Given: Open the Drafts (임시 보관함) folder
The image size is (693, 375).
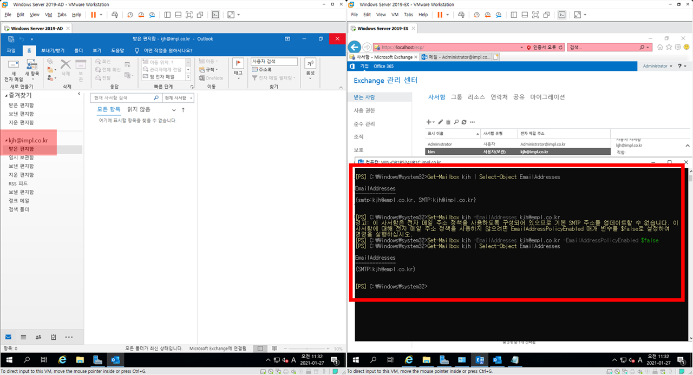Looking at the screenshot, I should point(21,157).
